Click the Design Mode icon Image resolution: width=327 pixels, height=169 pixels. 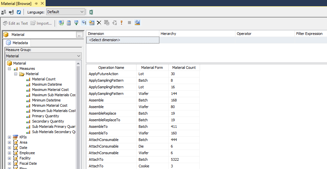click(138, 23)
